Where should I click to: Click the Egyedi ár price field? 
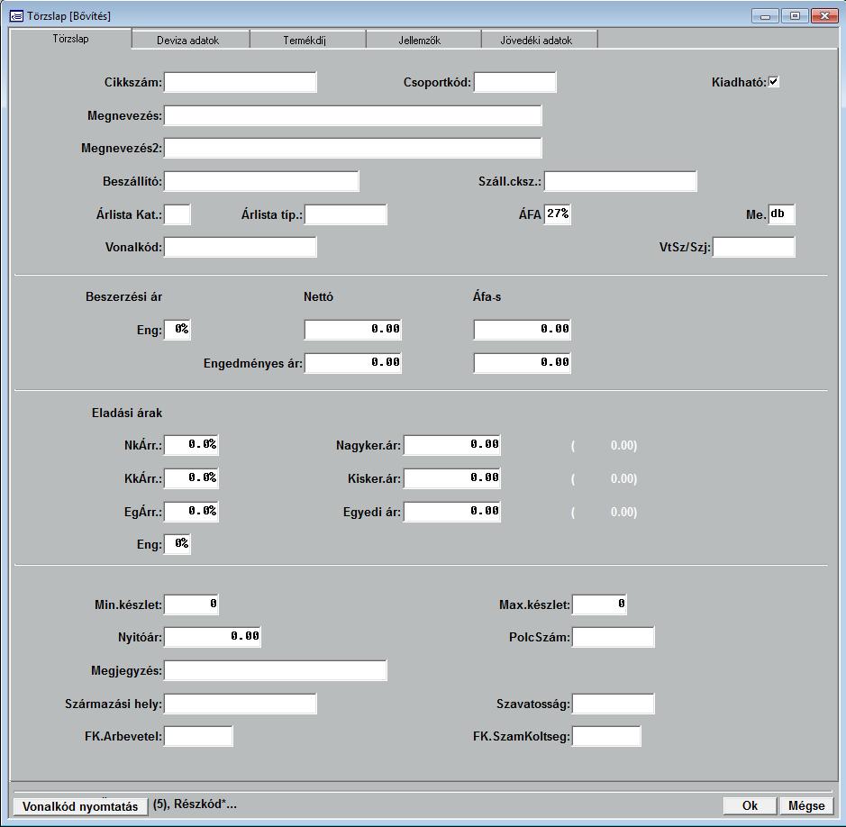click(x=452, y=512)
